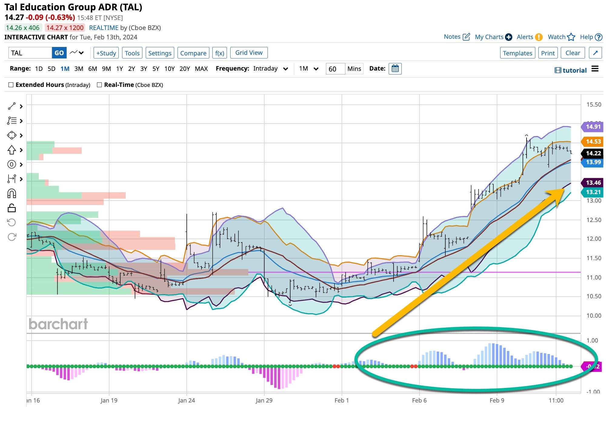Click the blue 13.99 price label
This screenshot has height=424, width=615.
pos(592,162)
